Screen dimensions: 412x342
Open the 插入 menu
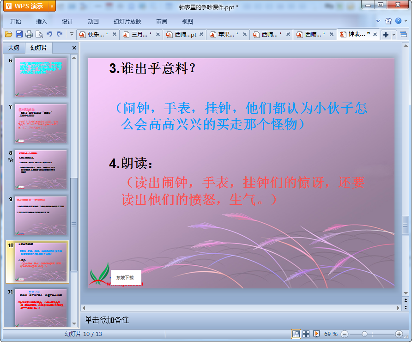[41, 21]
